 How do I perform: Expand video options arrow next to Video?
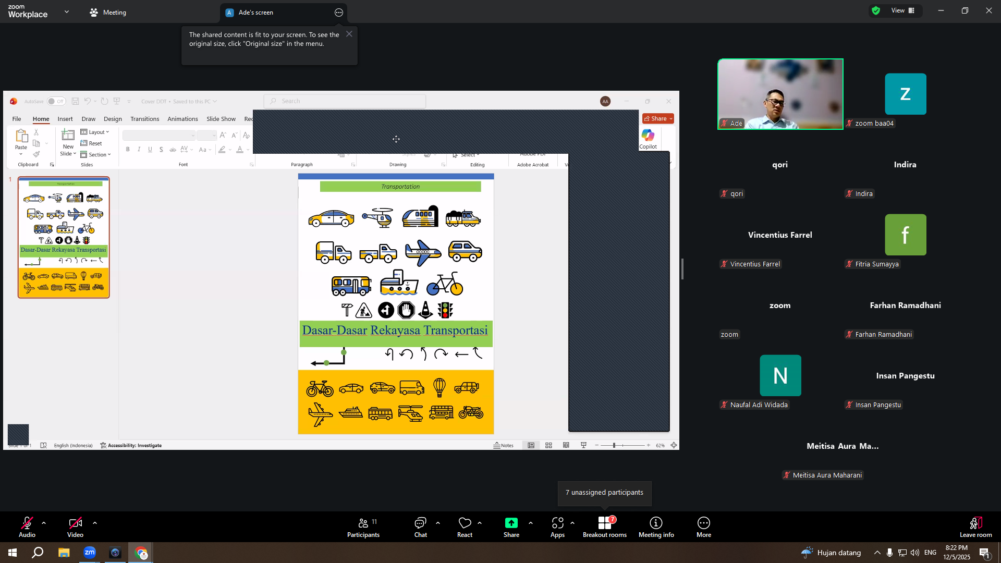click(95, 523)
